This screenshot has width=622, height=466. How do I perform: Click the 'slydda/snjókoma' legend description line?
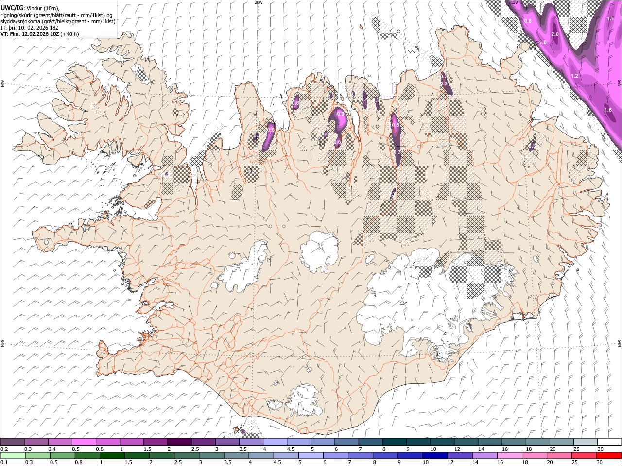pos(58,21)
